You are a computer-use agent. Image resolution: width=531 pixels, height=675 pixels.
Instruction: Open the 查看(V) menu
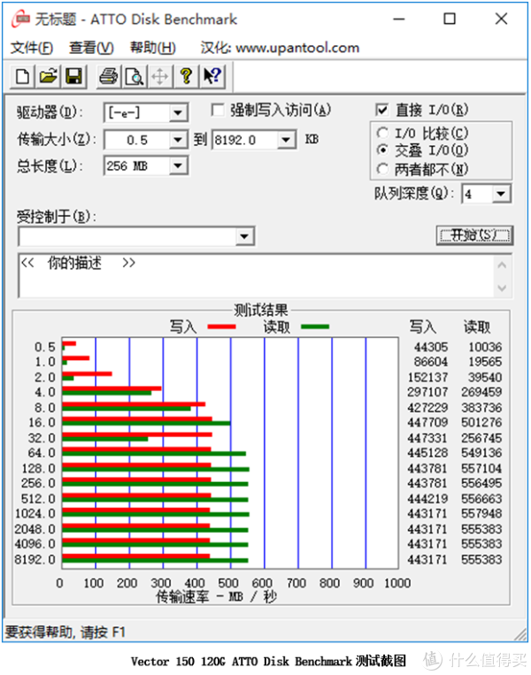pos(91,48)
